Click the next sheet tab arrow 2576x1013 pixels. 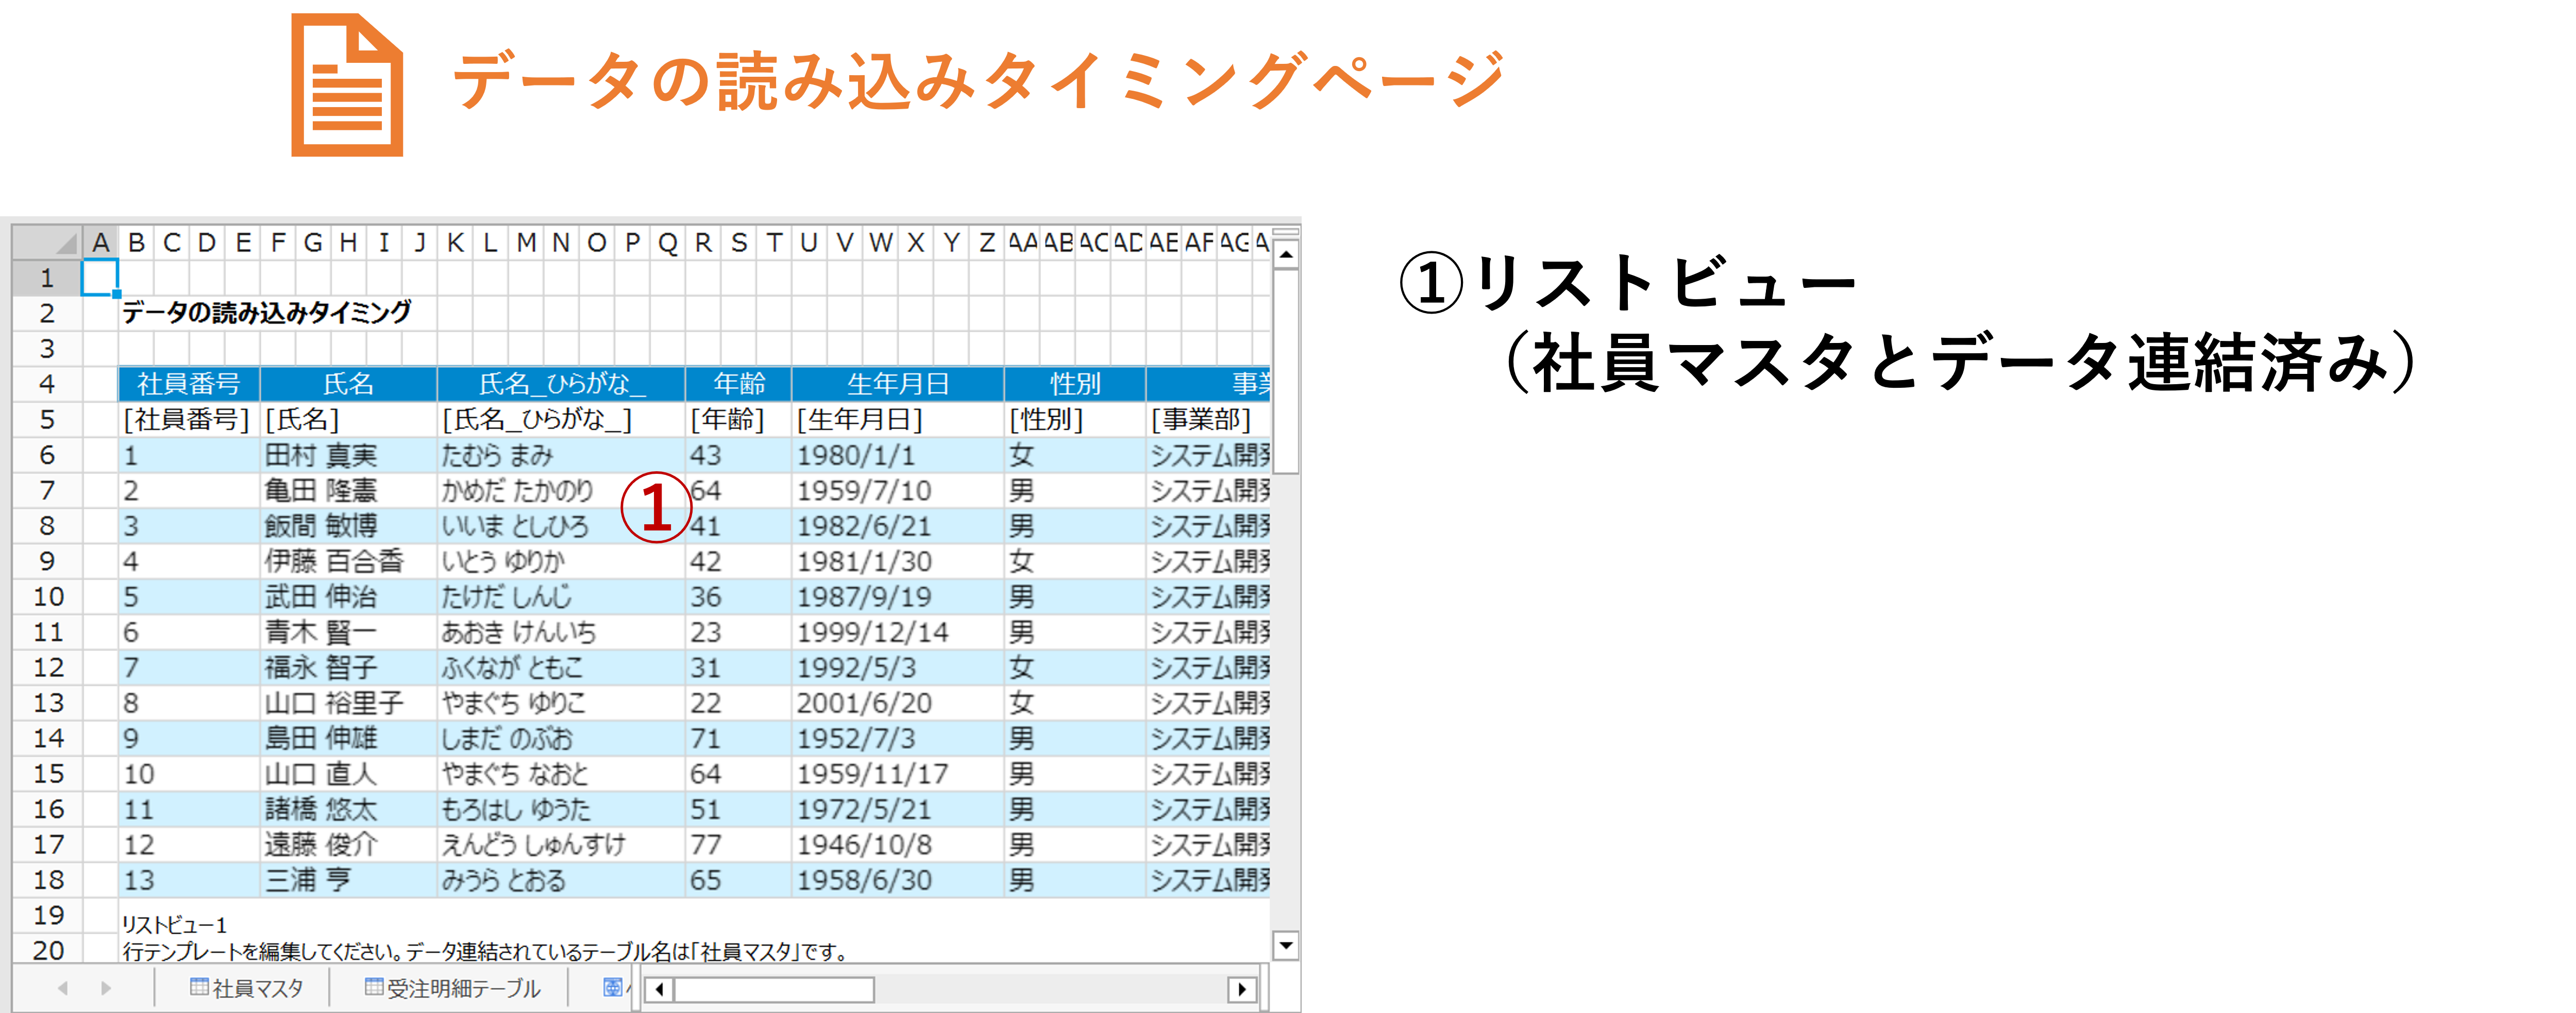click(106, 988)
